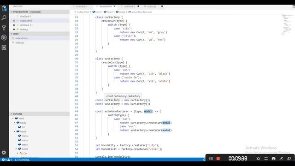Click the errors count in status bar
Image resolution: width=295 pixels, height=166 pixels.
click(x=4, y=160)
